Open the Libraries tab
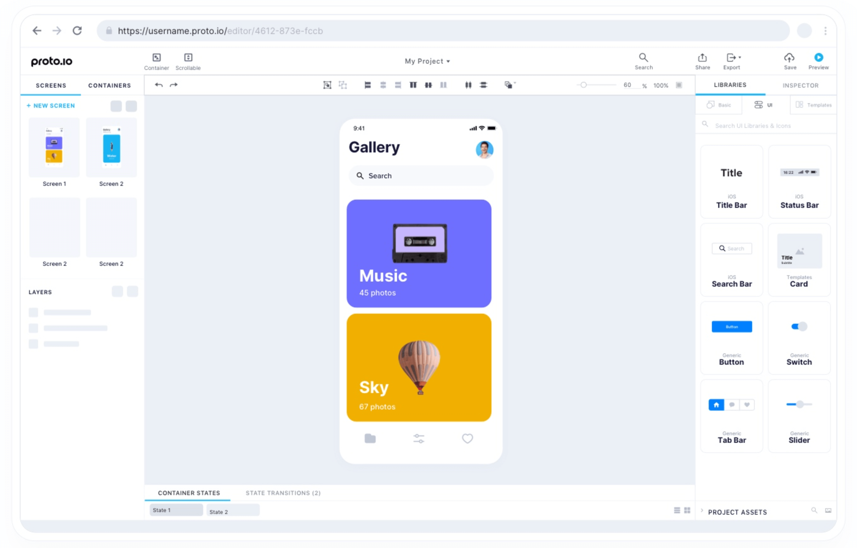The image size is (857, 548). click(730, 85)
